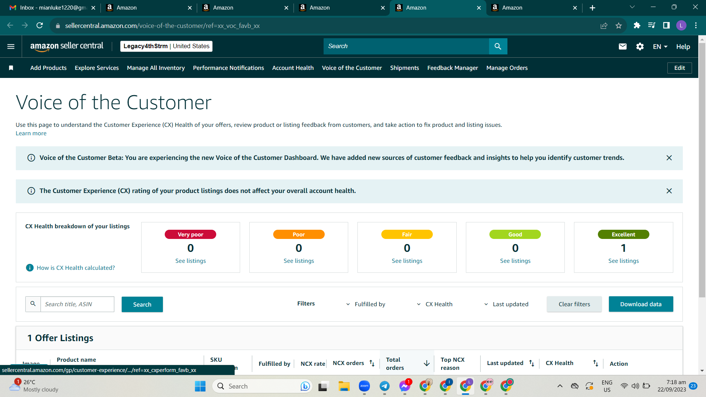Open a new browser tab
This screenshot has width=706, height=397.
pos(592,8)
